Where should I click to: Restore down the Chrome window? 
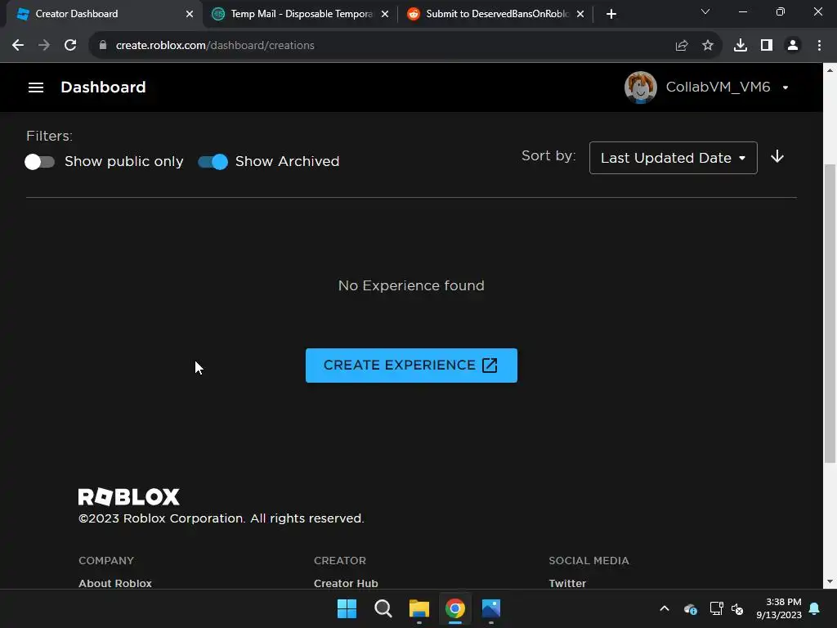click(781, 11)
